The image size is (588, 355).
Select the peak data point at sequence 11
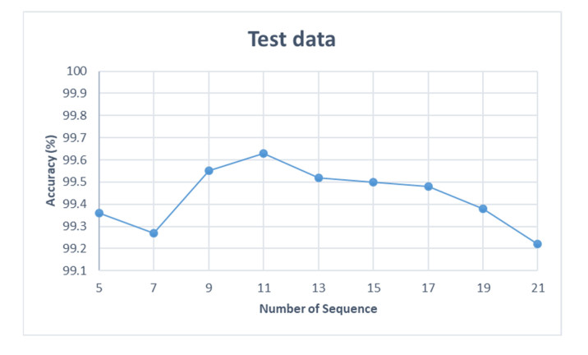point(264,154)
